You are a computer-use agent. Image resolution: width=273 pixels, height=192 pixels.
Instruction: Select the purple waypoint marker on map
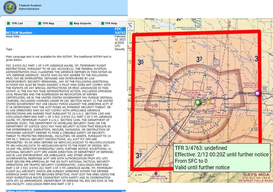coord(257,93)
